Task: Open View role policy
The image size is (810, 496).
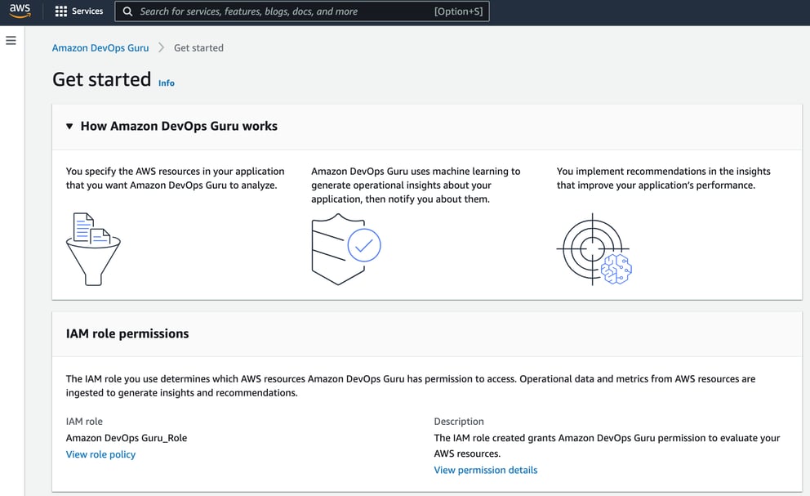Action: pos(100,454)
